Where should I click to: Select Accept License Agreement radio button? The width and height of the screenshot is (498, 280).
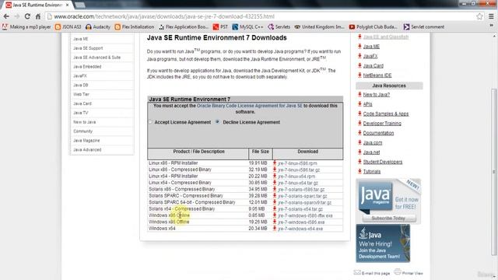(x=150, y=122)
